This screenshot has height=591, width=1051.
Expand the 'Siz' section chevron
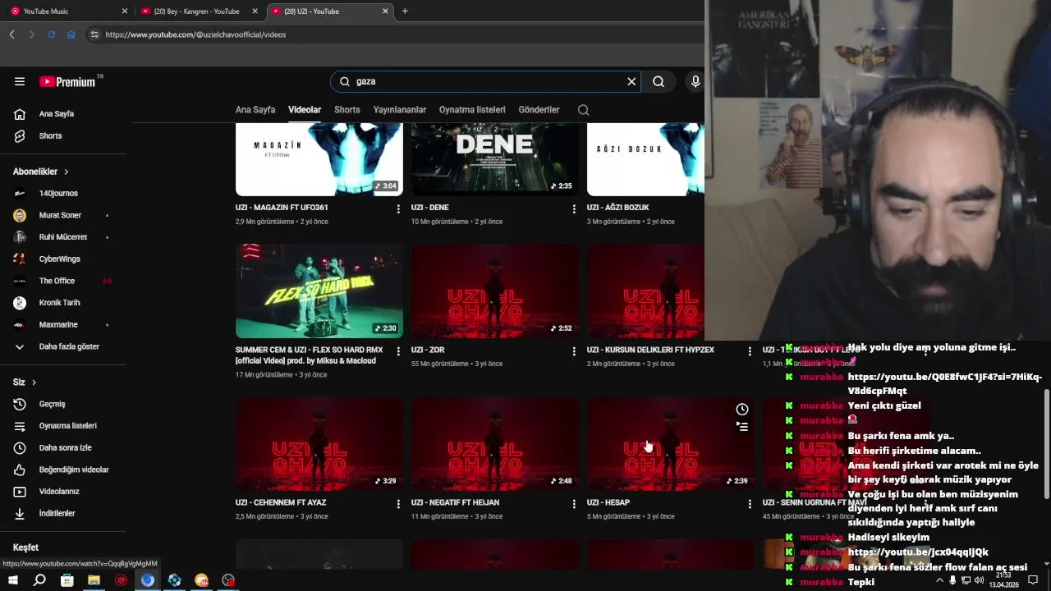click(x=34, y=383)
